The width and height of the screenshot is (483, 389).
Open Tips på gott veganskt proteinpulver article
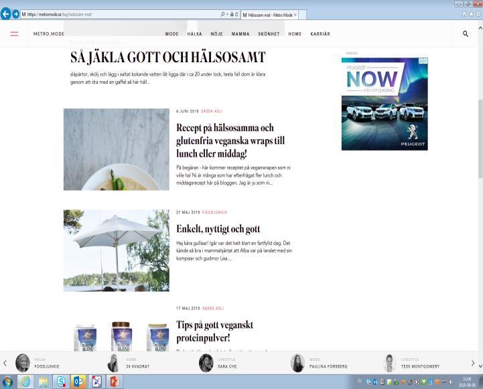[x=214, y=331]
